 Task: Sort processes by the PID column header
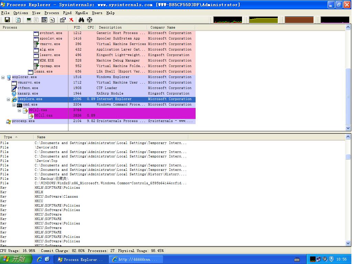(x=77, y=27)
